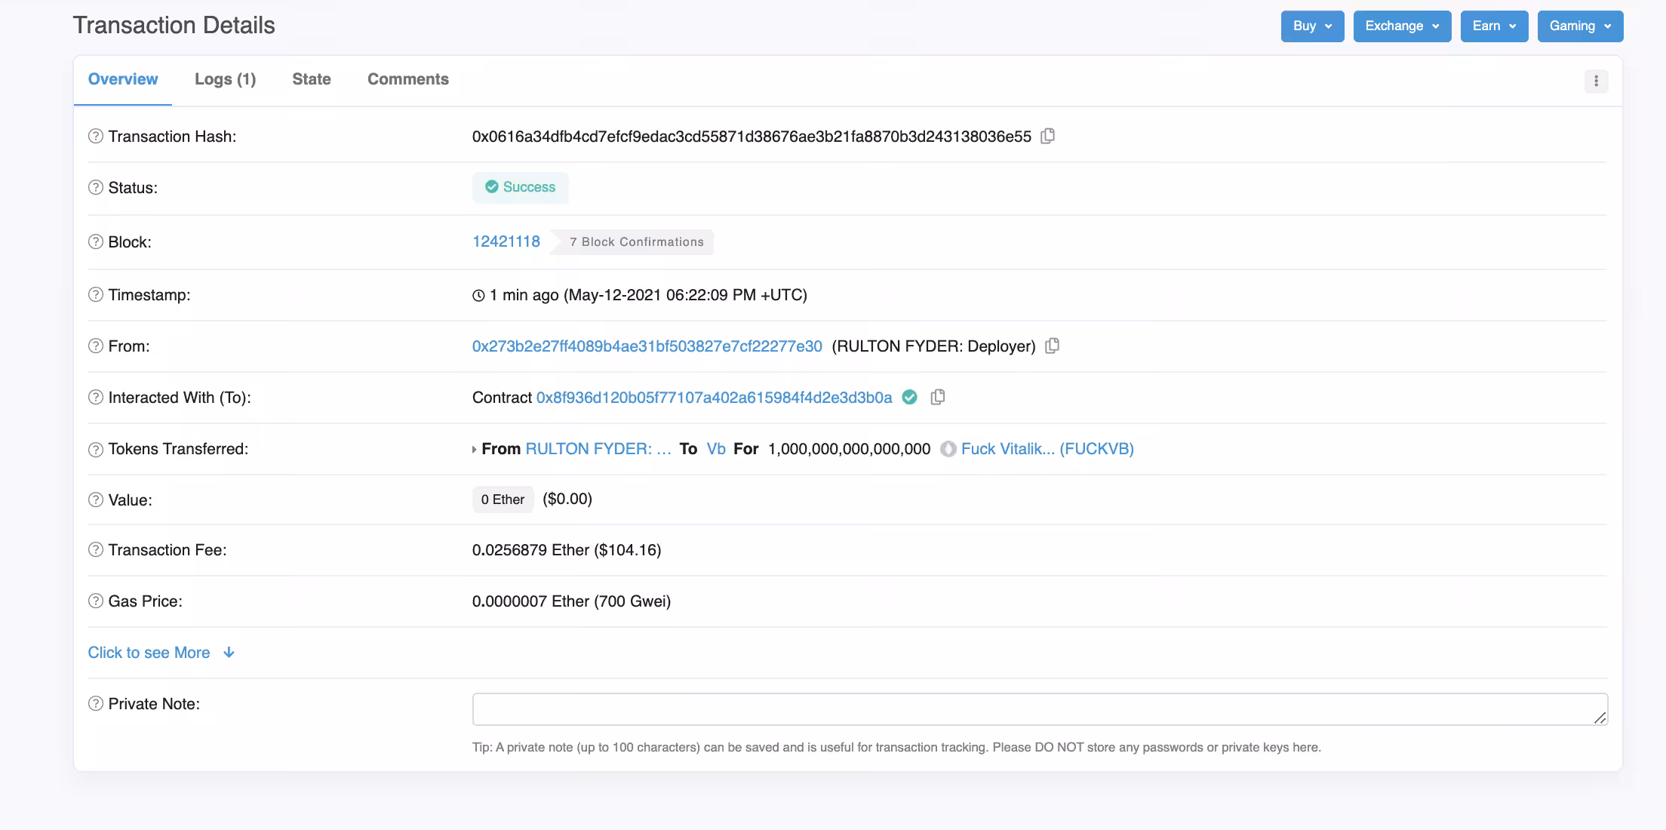Copy the From address icon
The height and width of the screenshot is (830, 1666).
pyautogui.click(x=1052, y=346)
